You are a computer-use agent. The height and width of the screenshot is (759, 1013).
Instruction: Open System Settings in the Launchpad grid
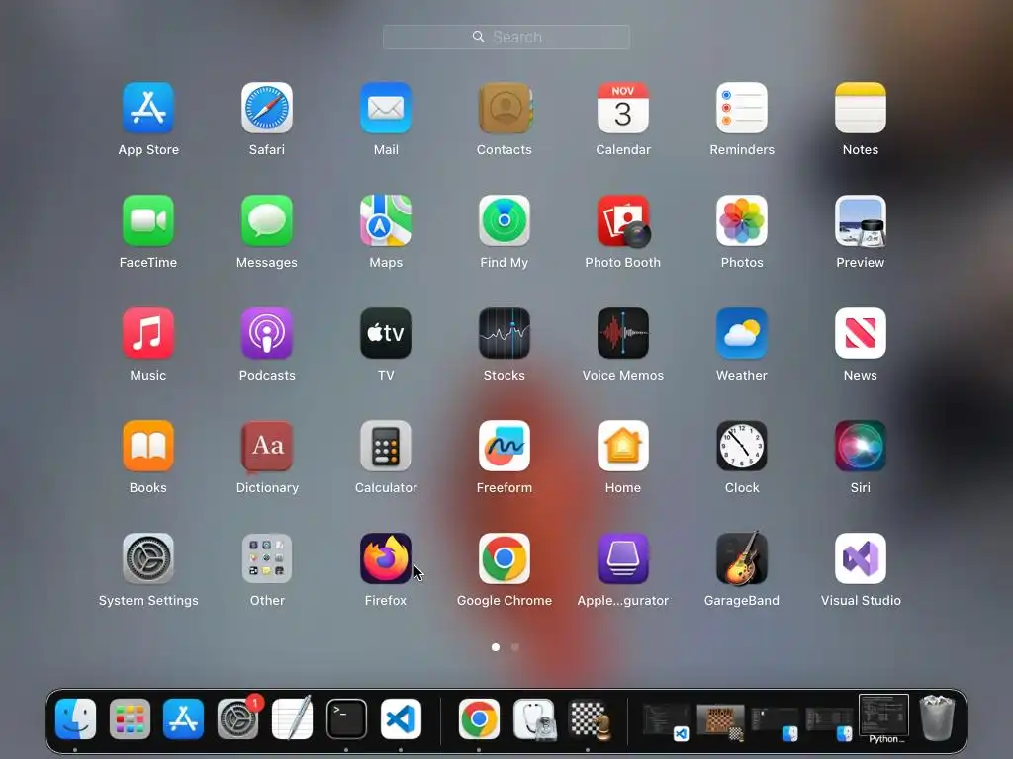[x=148, y=558]
